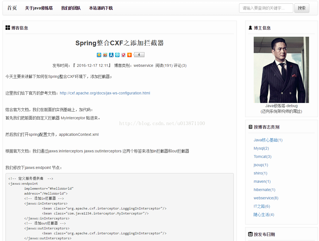319x241 pixels.
Task: Click the <jaxws:inInterceptors> opening tag line
Action: [x=46, y=203]
